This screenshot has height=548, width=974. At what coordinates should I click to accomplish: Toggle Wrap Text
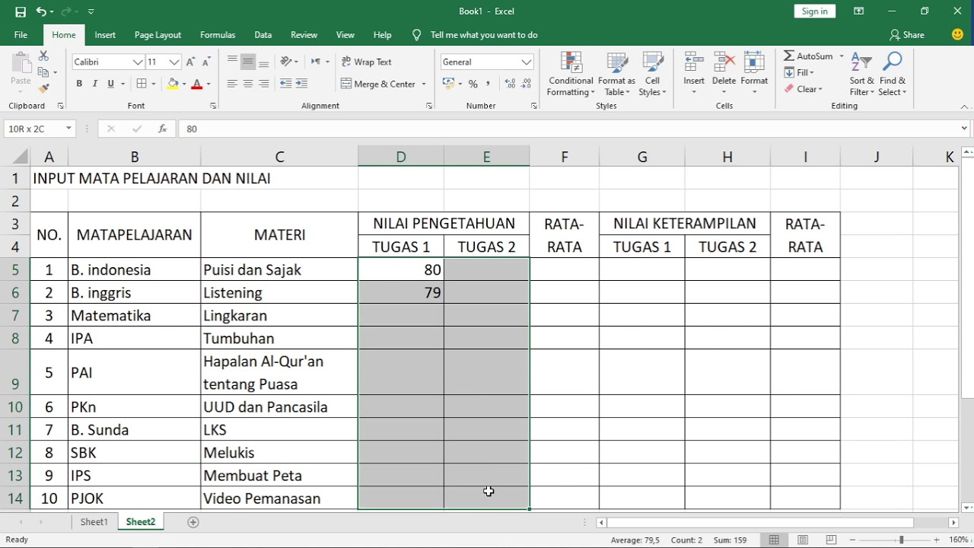[366, 62]
